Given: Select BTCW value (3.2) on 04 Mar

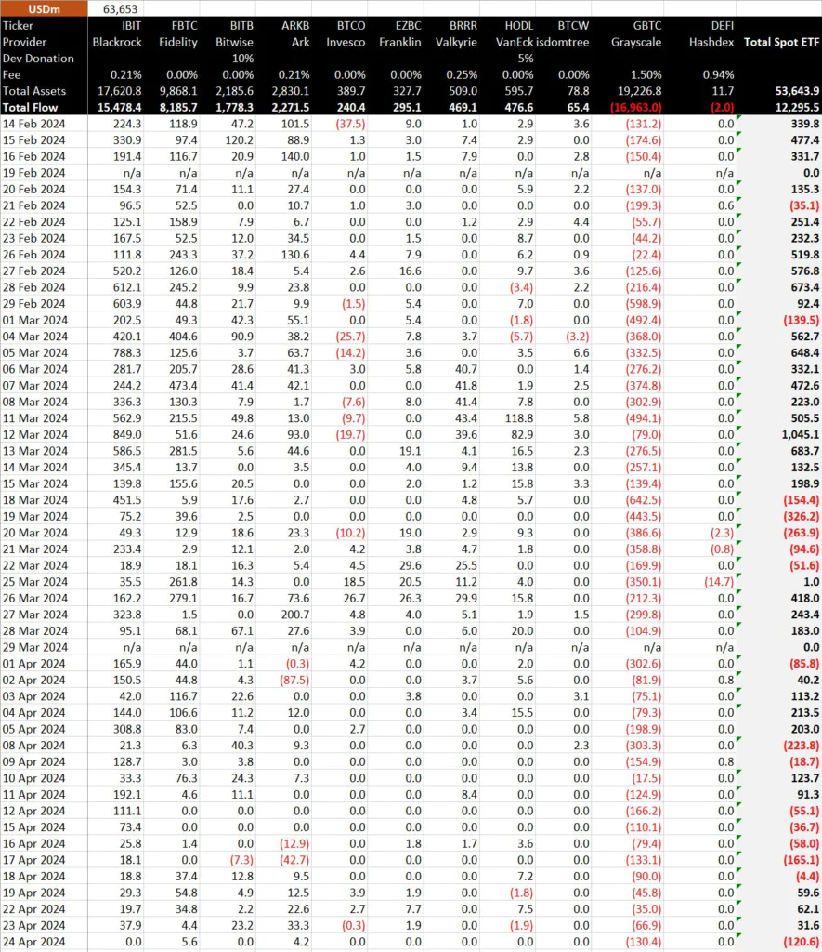Looking at the screenshot, I should click(576, 337).
